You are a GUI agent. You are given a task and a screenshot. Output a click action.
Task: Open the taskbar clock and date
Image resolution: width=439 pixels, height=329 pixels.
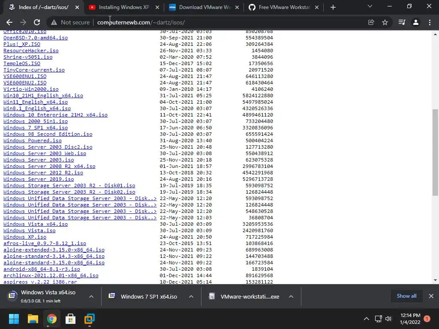(410, 319)
